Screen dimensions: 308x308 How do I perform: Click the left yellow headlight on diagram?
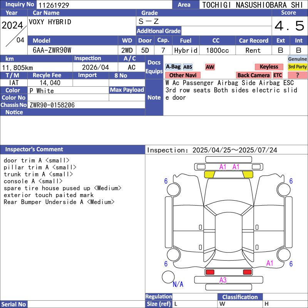tap(209, 174)
